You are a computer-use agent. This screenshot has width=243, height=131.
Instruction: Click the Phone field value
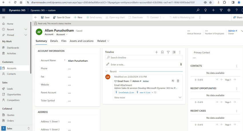tap(69, 69)
